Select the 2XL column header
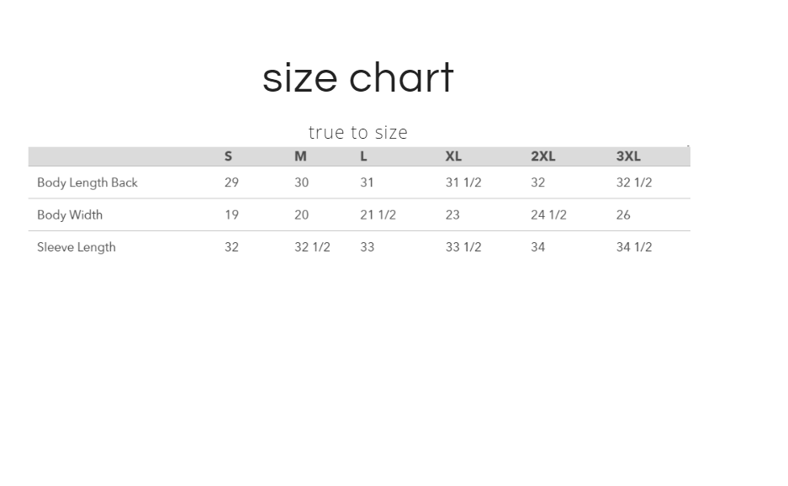The image size is (788, 486). (542, 156)
